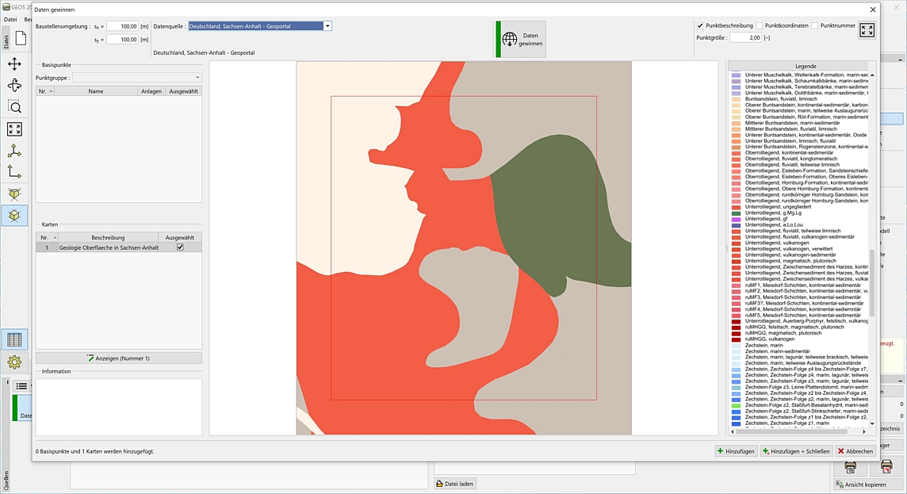Screen dimensions: 907x494
Task: Enable the Punktkoordinaten checkbox
Action: pyautogui.click(x=759, y=25)
